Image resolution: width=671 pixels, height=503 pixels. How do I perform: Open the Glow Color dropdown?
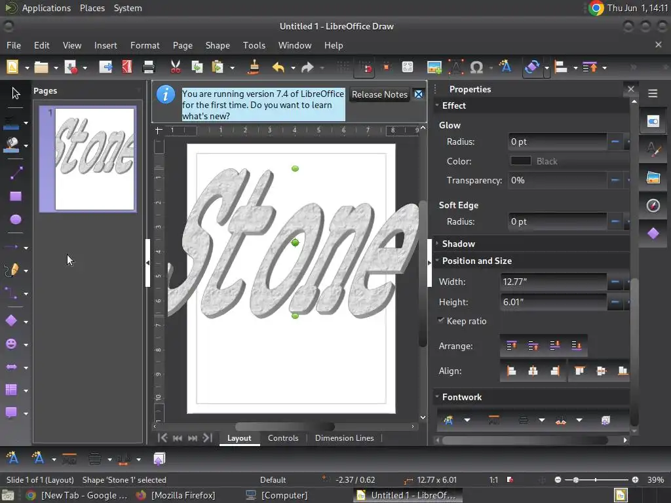pyautogui.click(x=569, y=161)
